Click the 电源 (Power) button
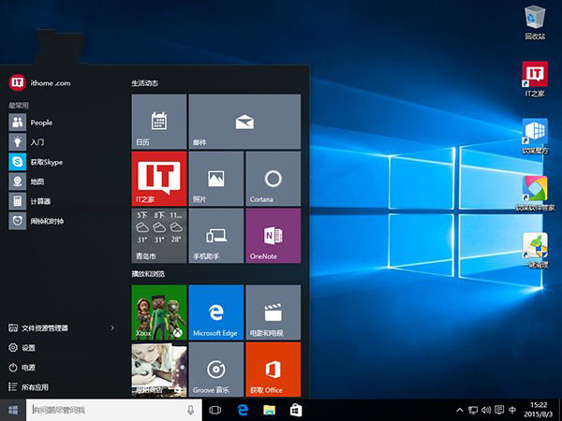The height and width of the screenshot is (421, 562). pos(28,368)
